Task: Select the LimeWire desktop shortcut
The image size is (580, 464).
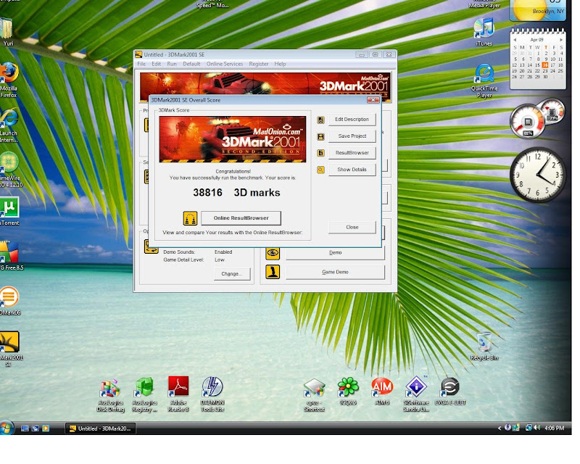Action: click(x=10, y=170)
